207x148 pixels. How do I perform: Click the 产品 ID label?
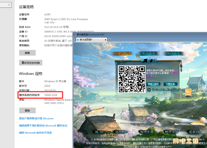(23, 36)
